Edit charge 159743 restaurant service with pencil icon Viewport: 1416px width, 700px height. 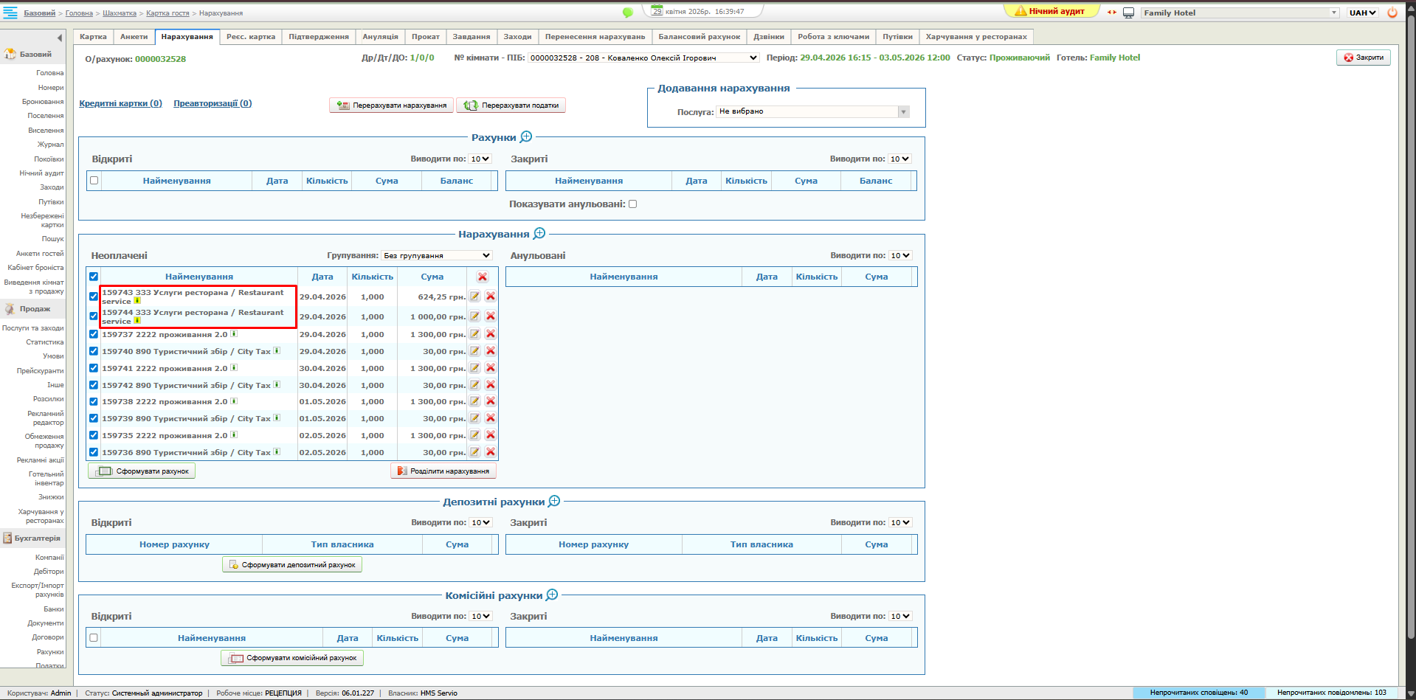pyautogui.click(x=475, y=297)
